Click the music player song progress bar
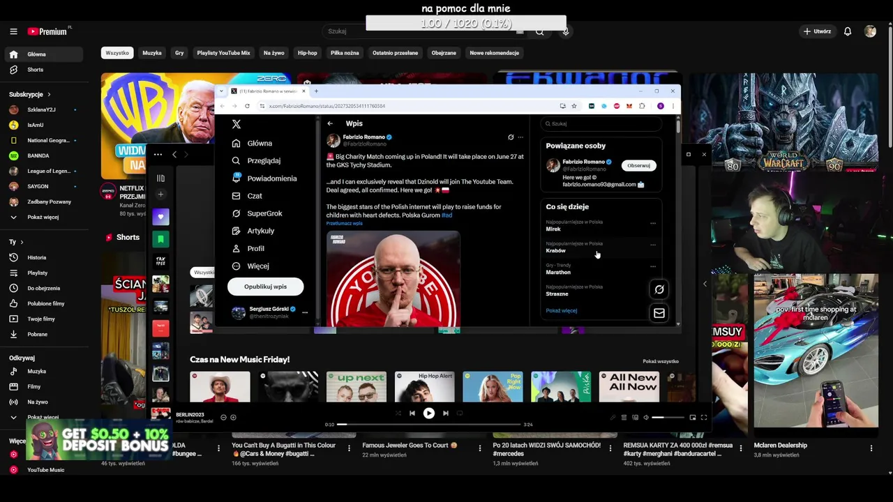This screenshot has height=502, width=893. click(430, 424)
